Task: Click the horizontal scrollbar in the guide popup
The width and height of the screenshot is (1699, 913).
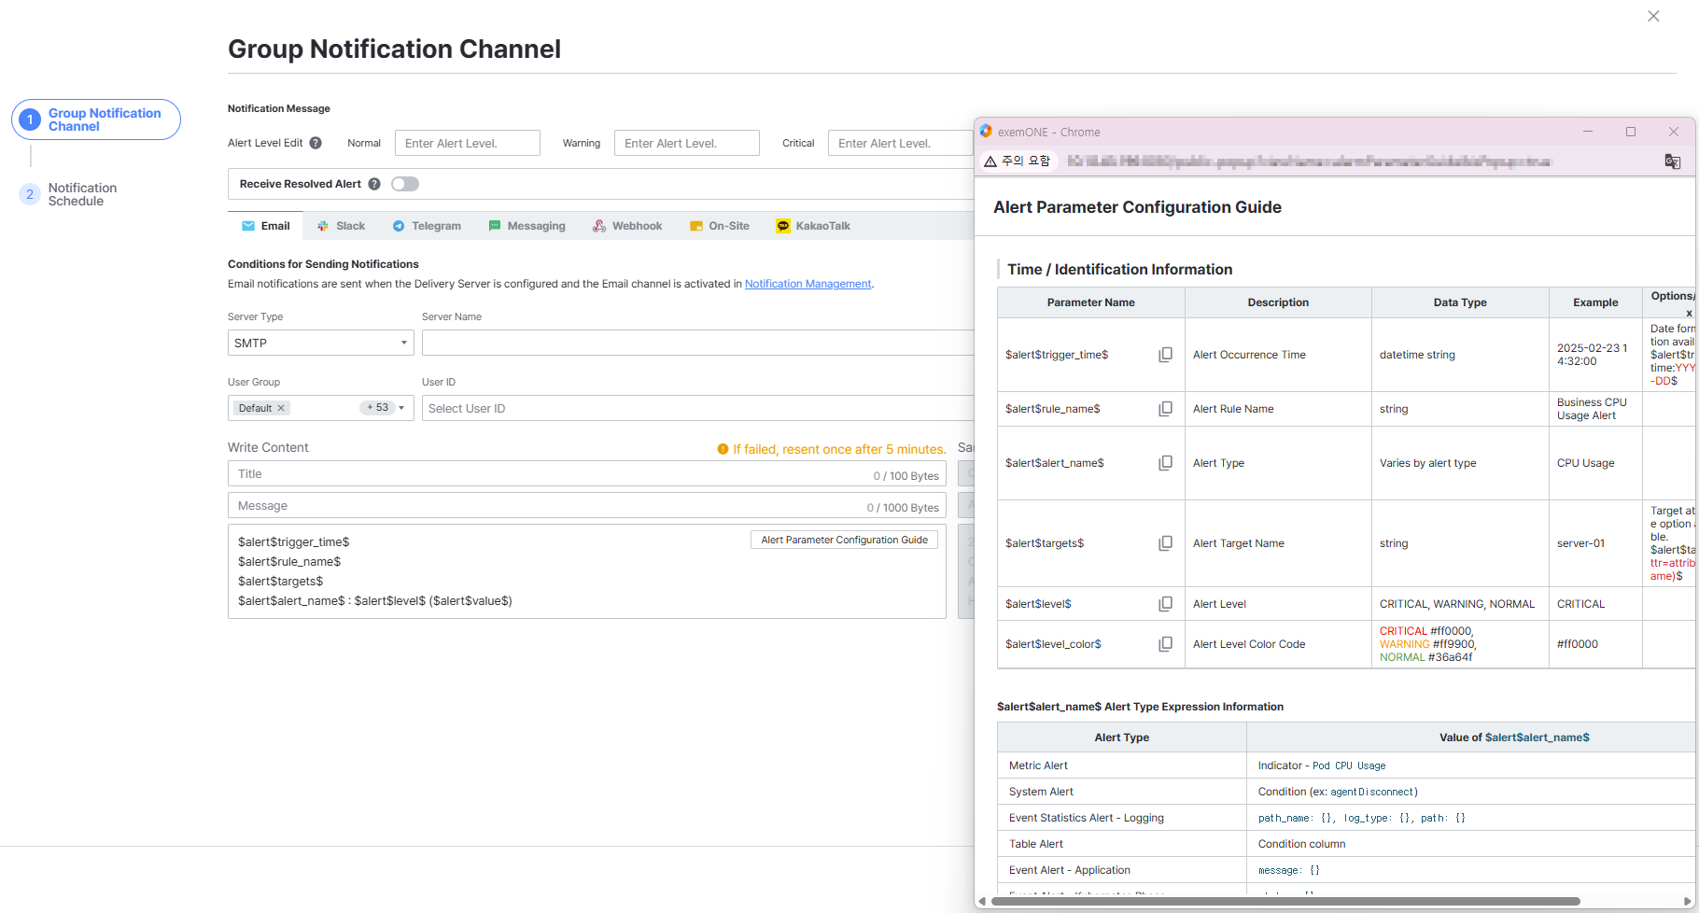Action: point(1285,901)
